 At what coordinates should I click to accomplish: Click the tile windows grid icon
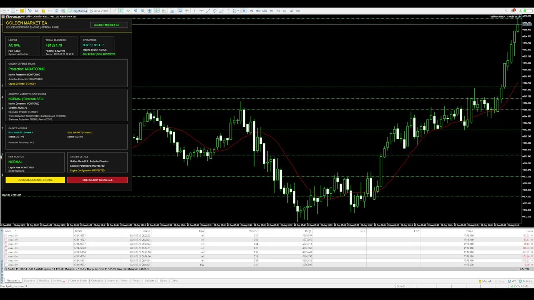[149, 10]
